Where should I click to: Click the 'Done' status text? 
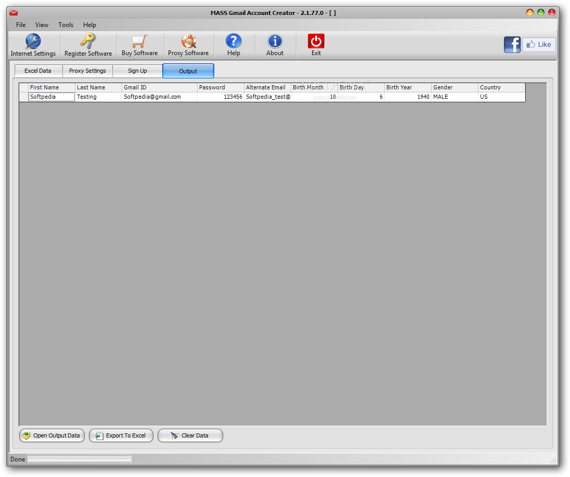point(18,459)
